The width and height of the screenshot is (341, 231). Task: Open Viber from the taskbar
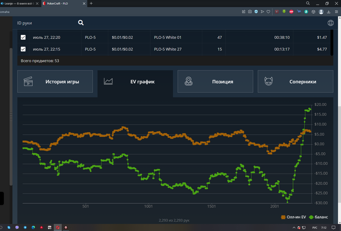[17, 227]
